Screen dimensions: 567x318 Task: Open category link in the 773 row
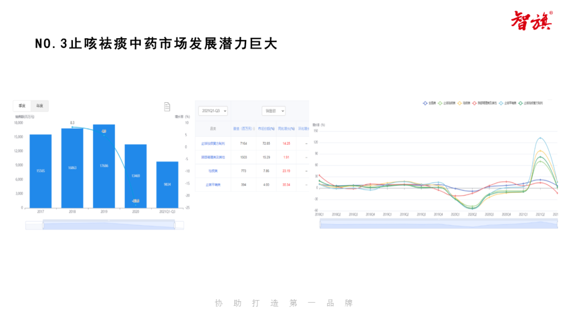tap(213, 171)
